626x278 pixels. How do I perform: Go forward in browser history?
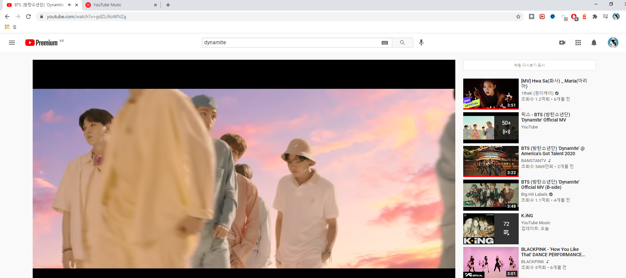(18, 17)
